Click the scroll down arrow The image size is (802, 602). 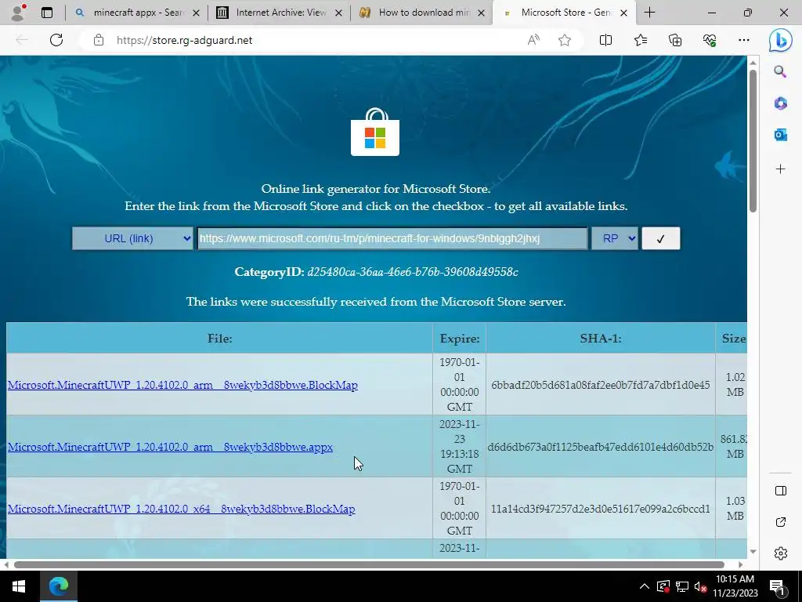pyautogui.click(x=753, y=552)
